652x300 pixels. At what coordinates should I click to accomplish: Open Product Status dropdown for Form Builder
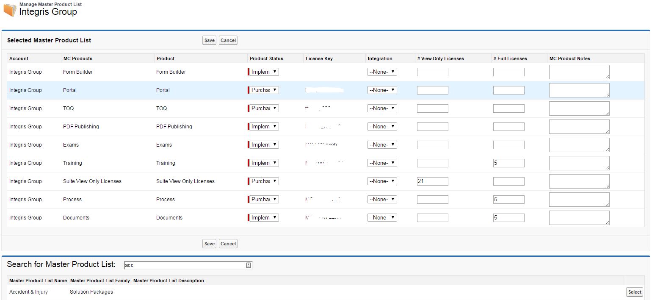[x=264, y=72]
